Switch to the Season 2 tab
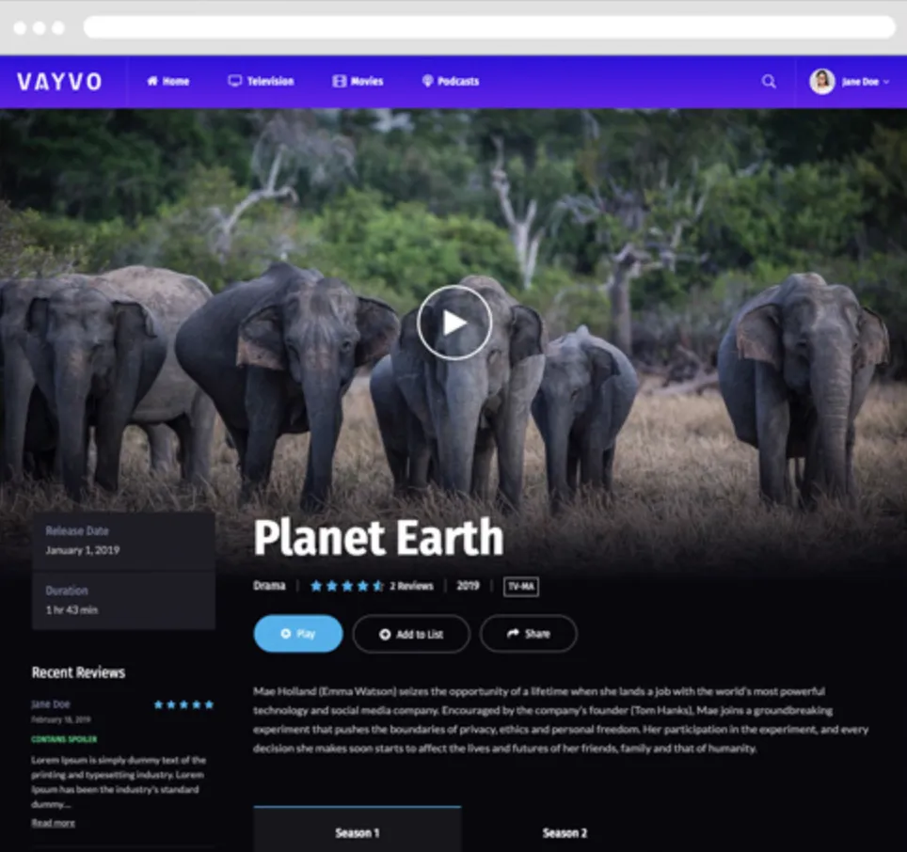The image size is (907, 852). click(565, 832)
